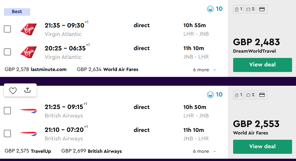Click the heart save icon

pyautogui.click(x=13, y=91)
